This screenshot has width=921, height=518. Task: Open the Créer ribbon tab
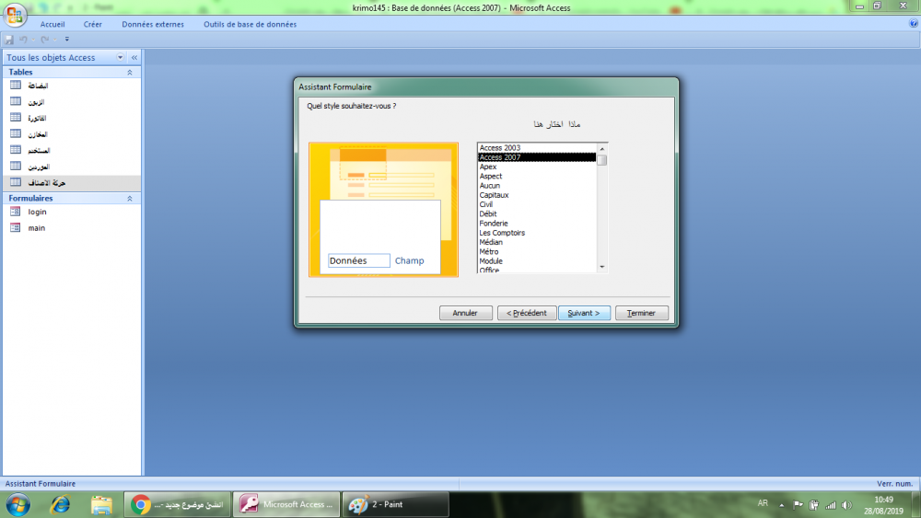pyautogui.click(x=92, y=24)
